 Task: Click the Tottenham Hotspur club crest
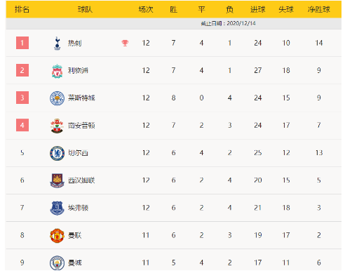[x=57, y=43]
